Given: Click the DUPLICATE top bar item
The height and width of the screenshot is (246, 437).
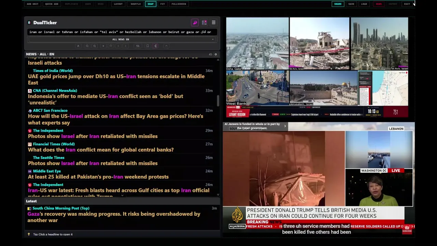Looking at the screenshot, I should coord(72,4).
